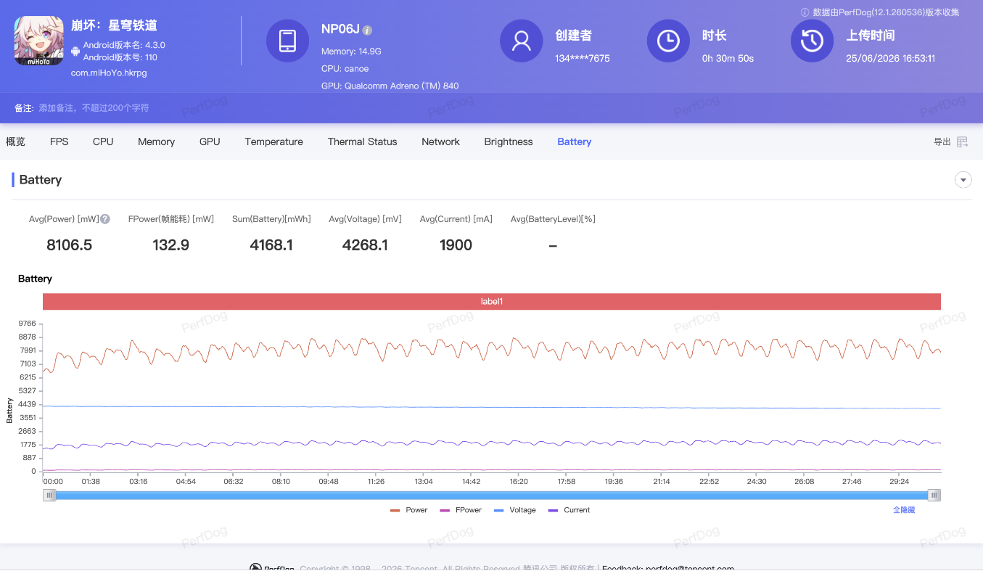This screenshot has width=983, height=571.
Task: Click the Android robot icon
Action: click(x=75, y=51)
